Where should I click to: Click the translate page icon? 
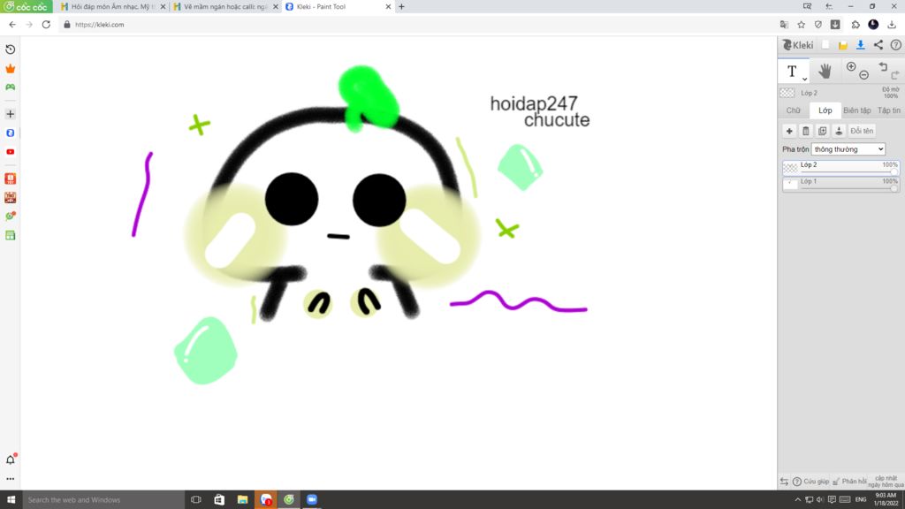click(784, 25)
